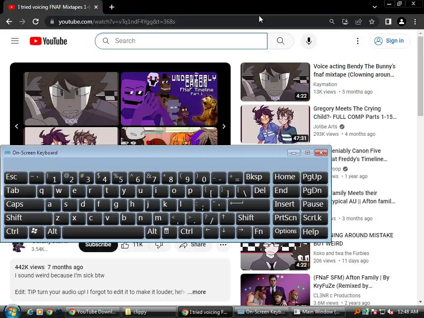Click the Bksp key on On-Screen Keyboard
424x318 pixels.
pos(257,178)
